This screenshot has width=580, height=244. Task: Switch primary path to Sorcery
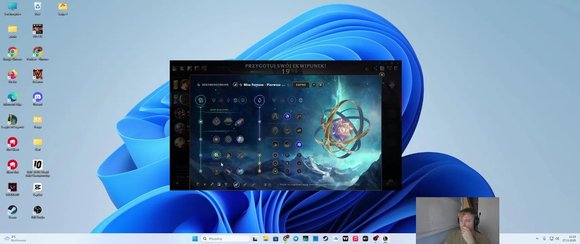[x=228, y=100]
